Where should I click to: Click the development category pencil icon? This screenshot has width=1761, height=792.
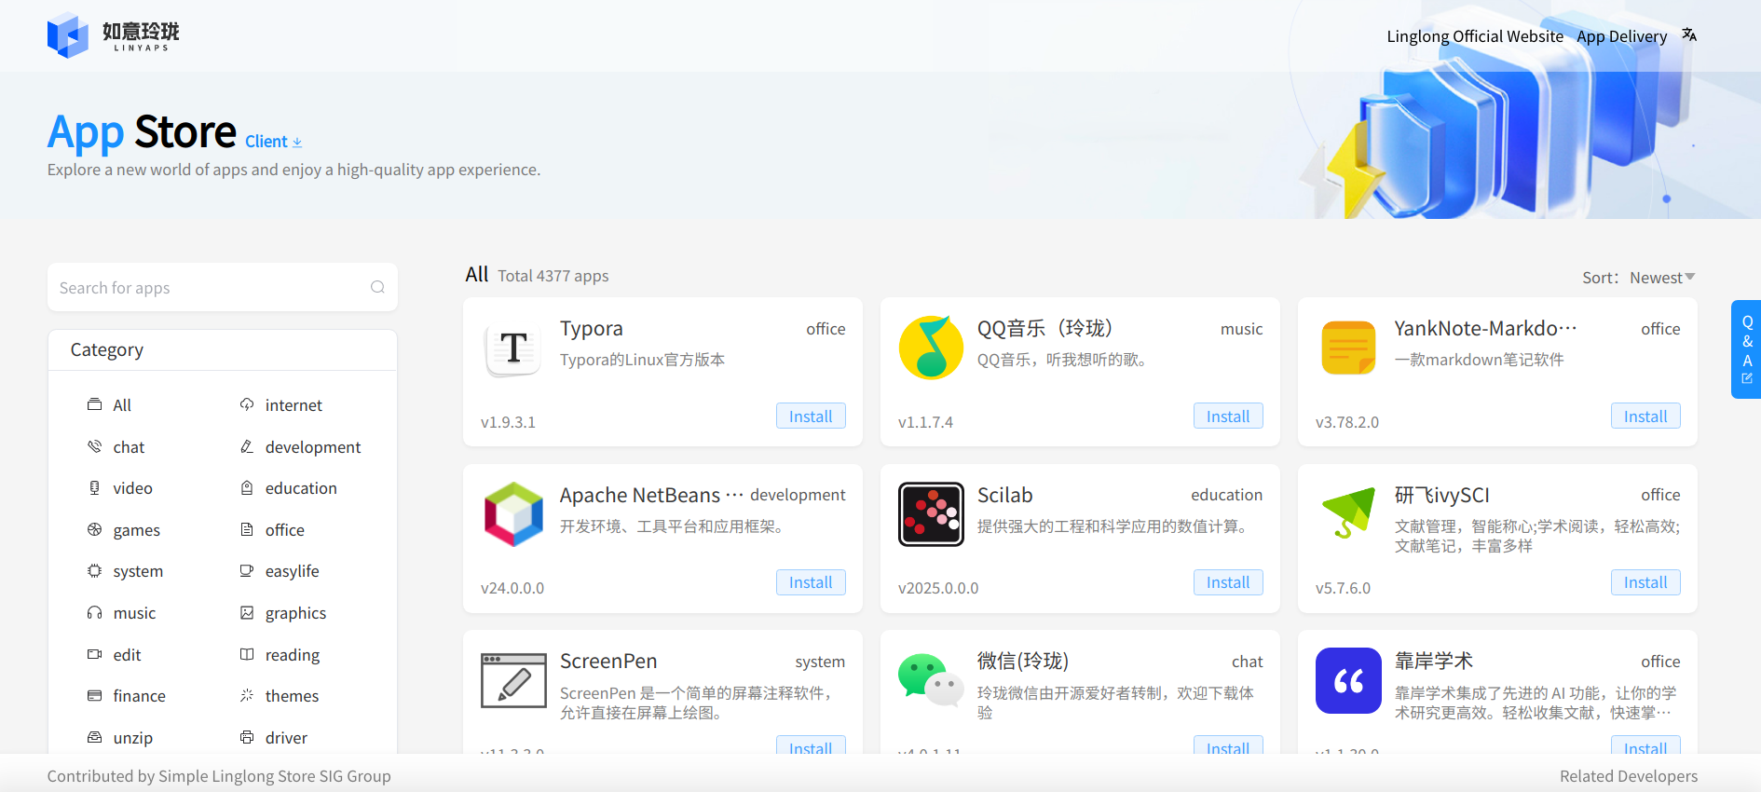(247, 446)
